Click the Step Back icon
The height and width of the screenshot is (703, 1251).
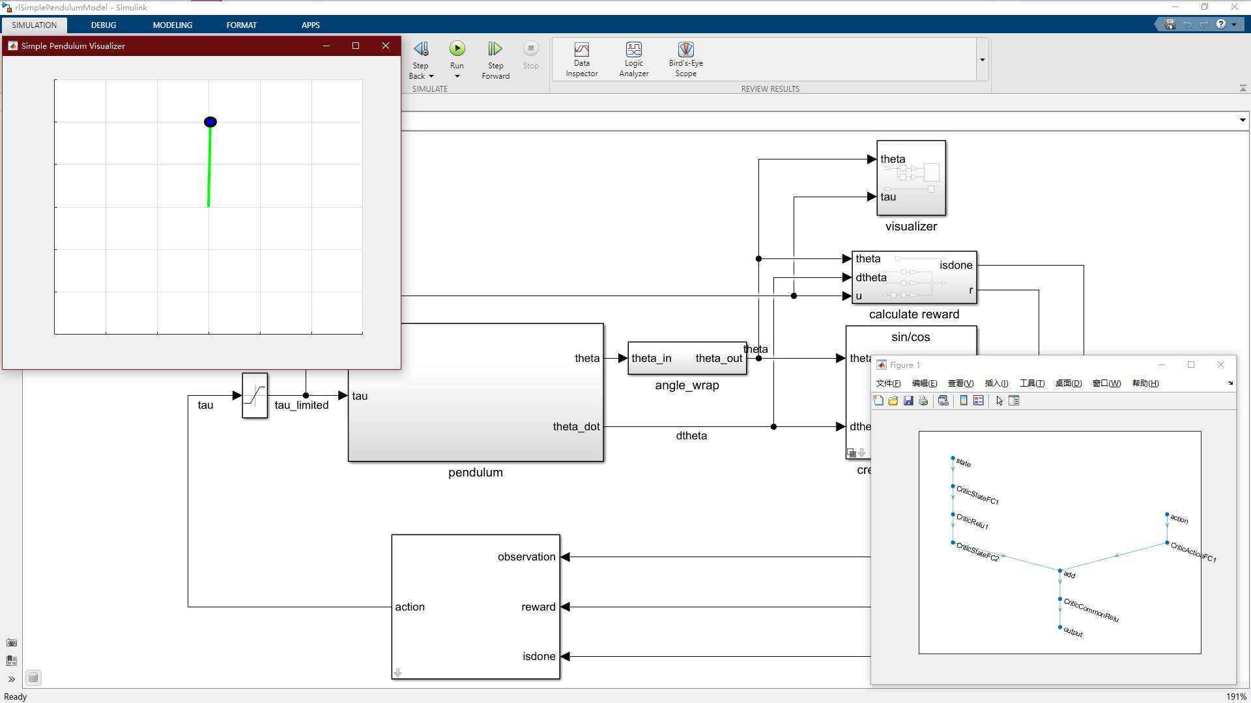(x=421, y=49)
